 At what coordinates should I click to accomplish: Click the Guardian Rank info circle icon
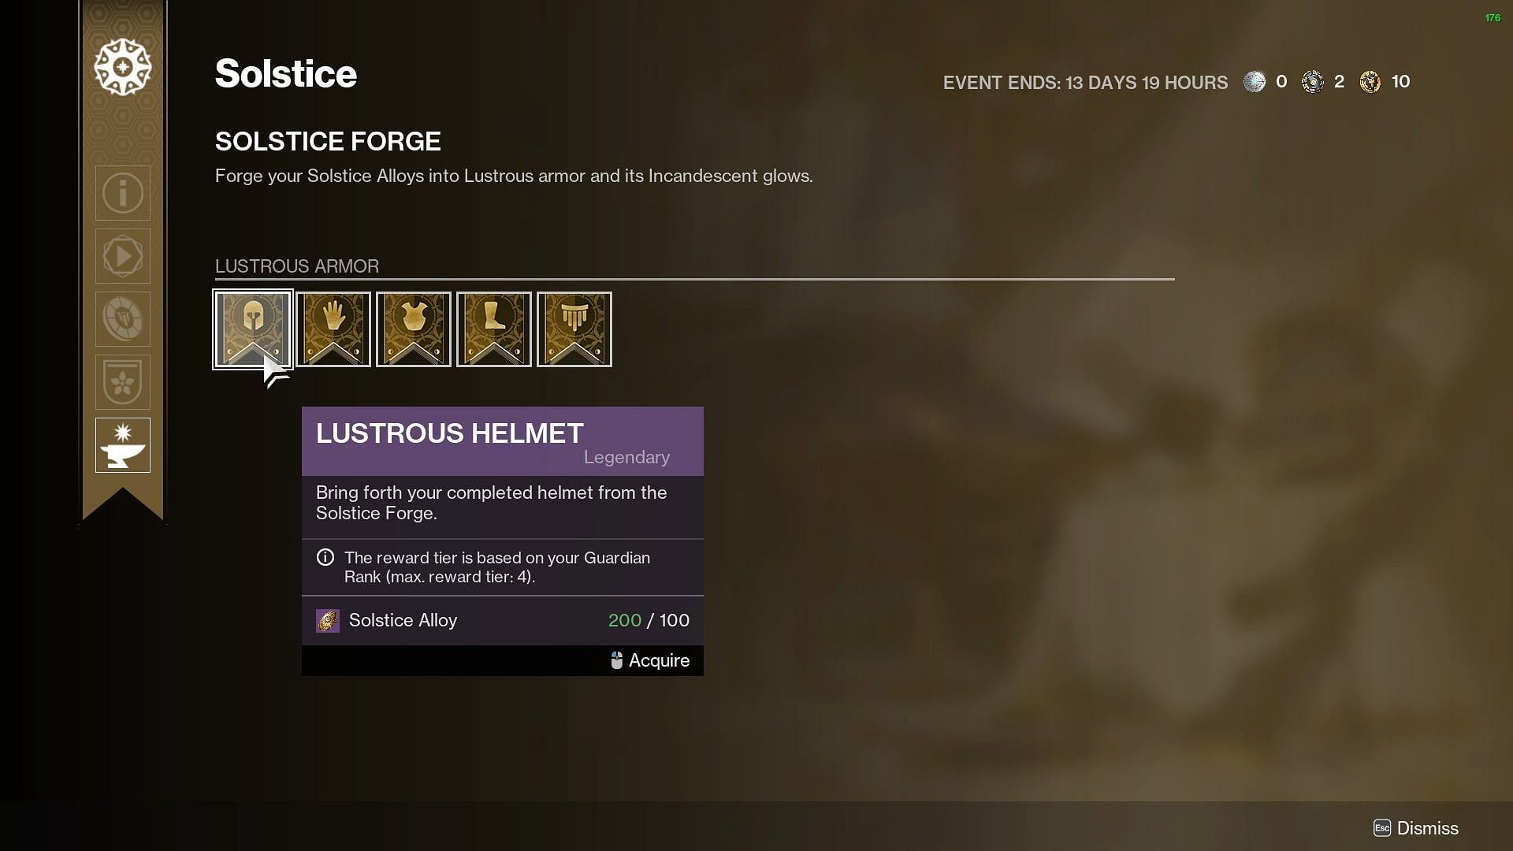[x=325, y=557]
